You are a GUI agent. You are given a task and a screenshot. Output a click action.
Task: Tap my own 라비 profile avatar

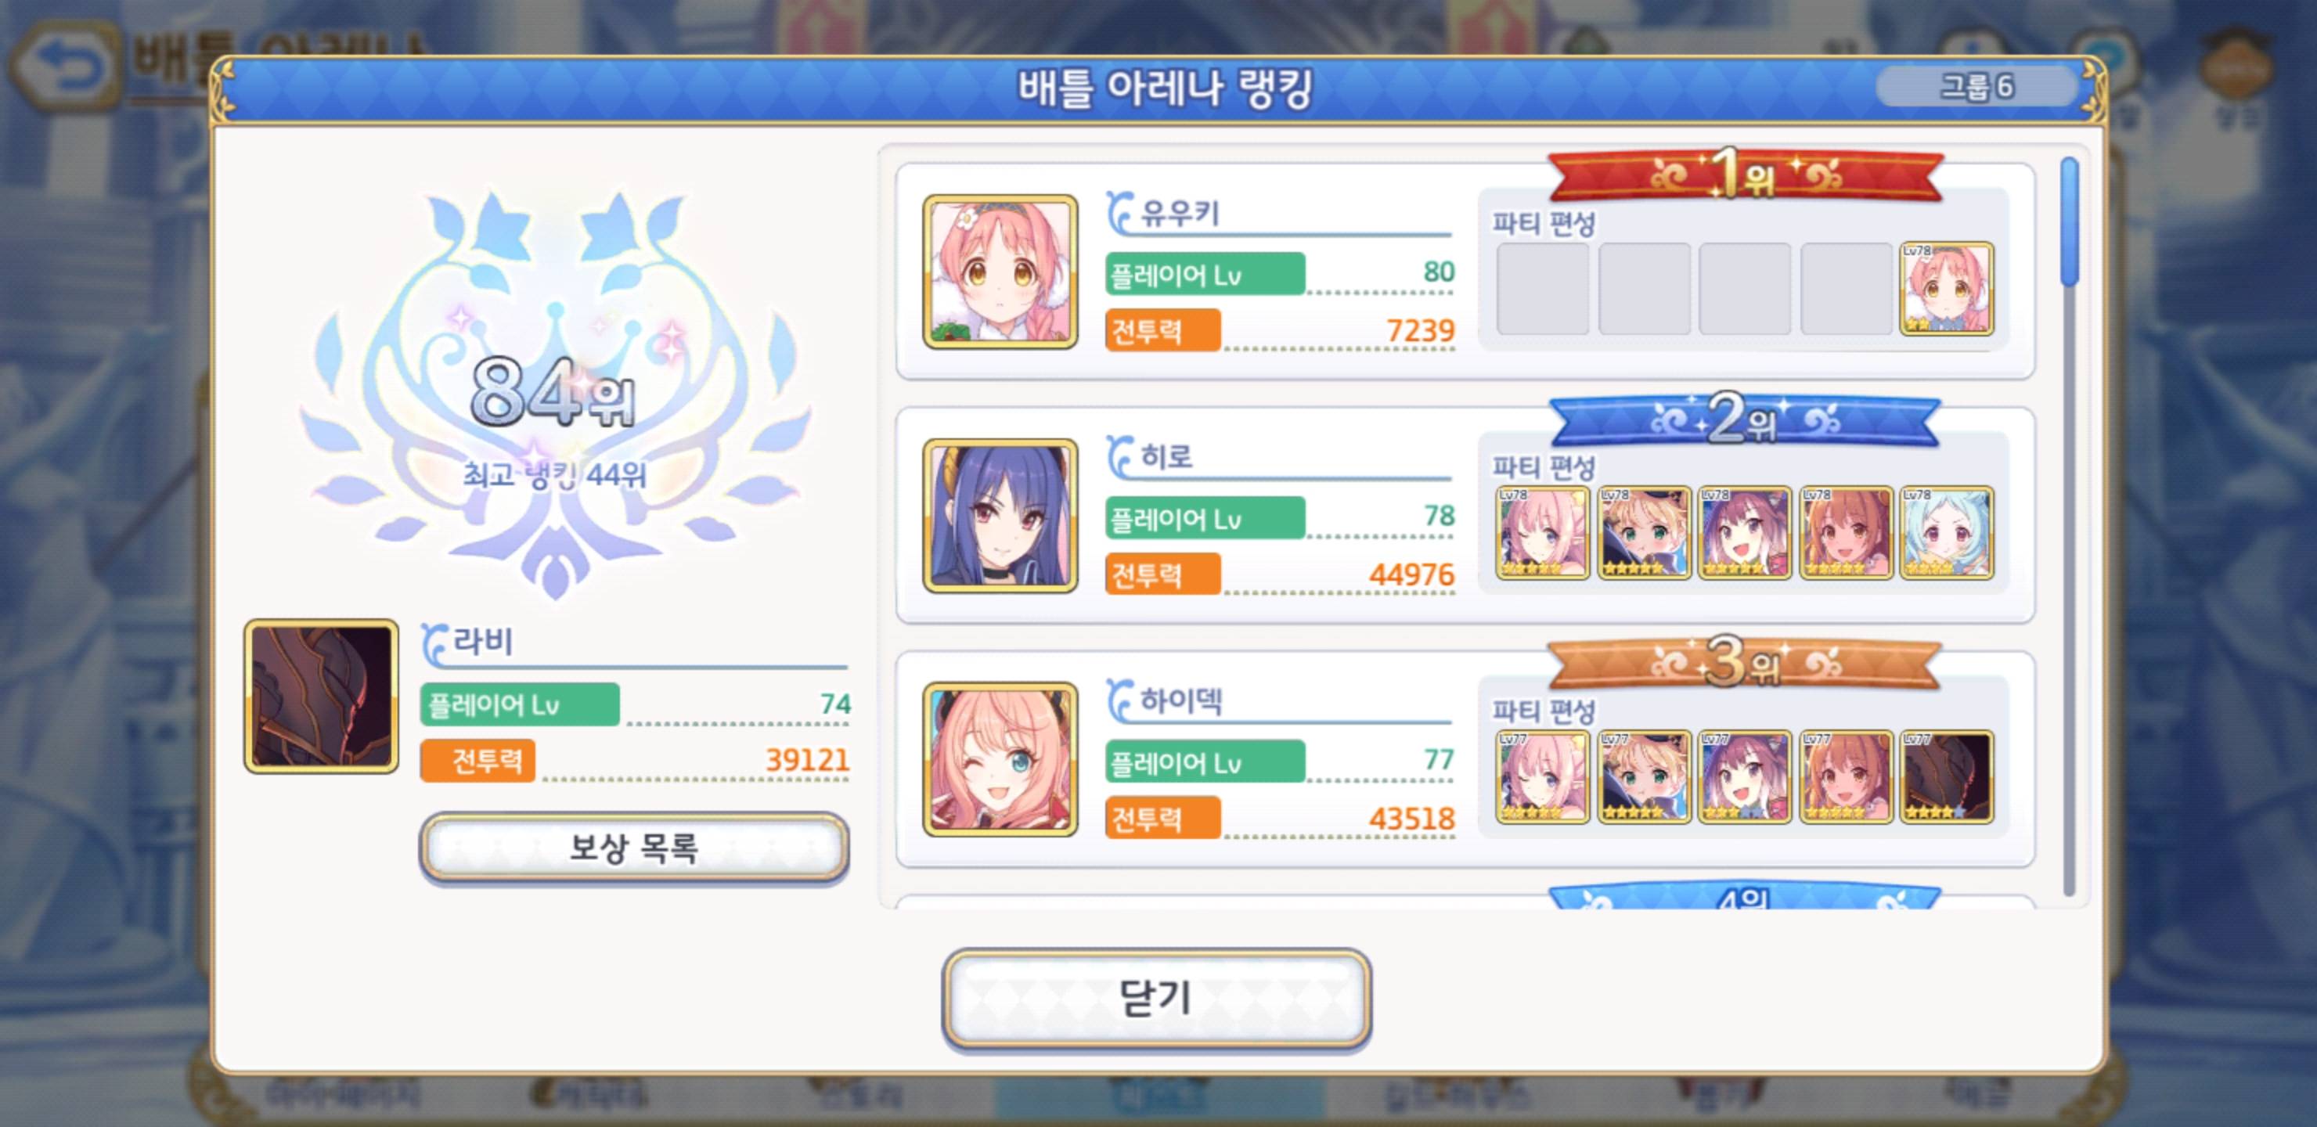coord(321,697)
